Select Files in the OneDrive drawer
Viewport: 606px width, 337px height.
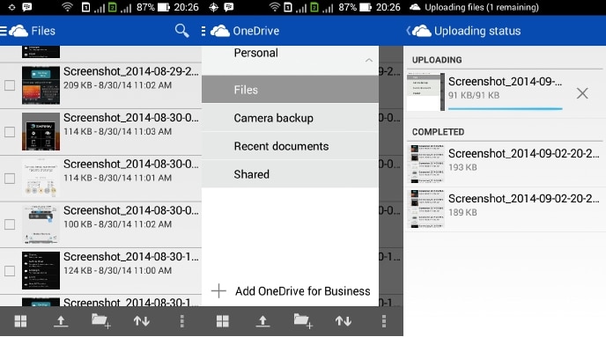(x=290, y=90)
